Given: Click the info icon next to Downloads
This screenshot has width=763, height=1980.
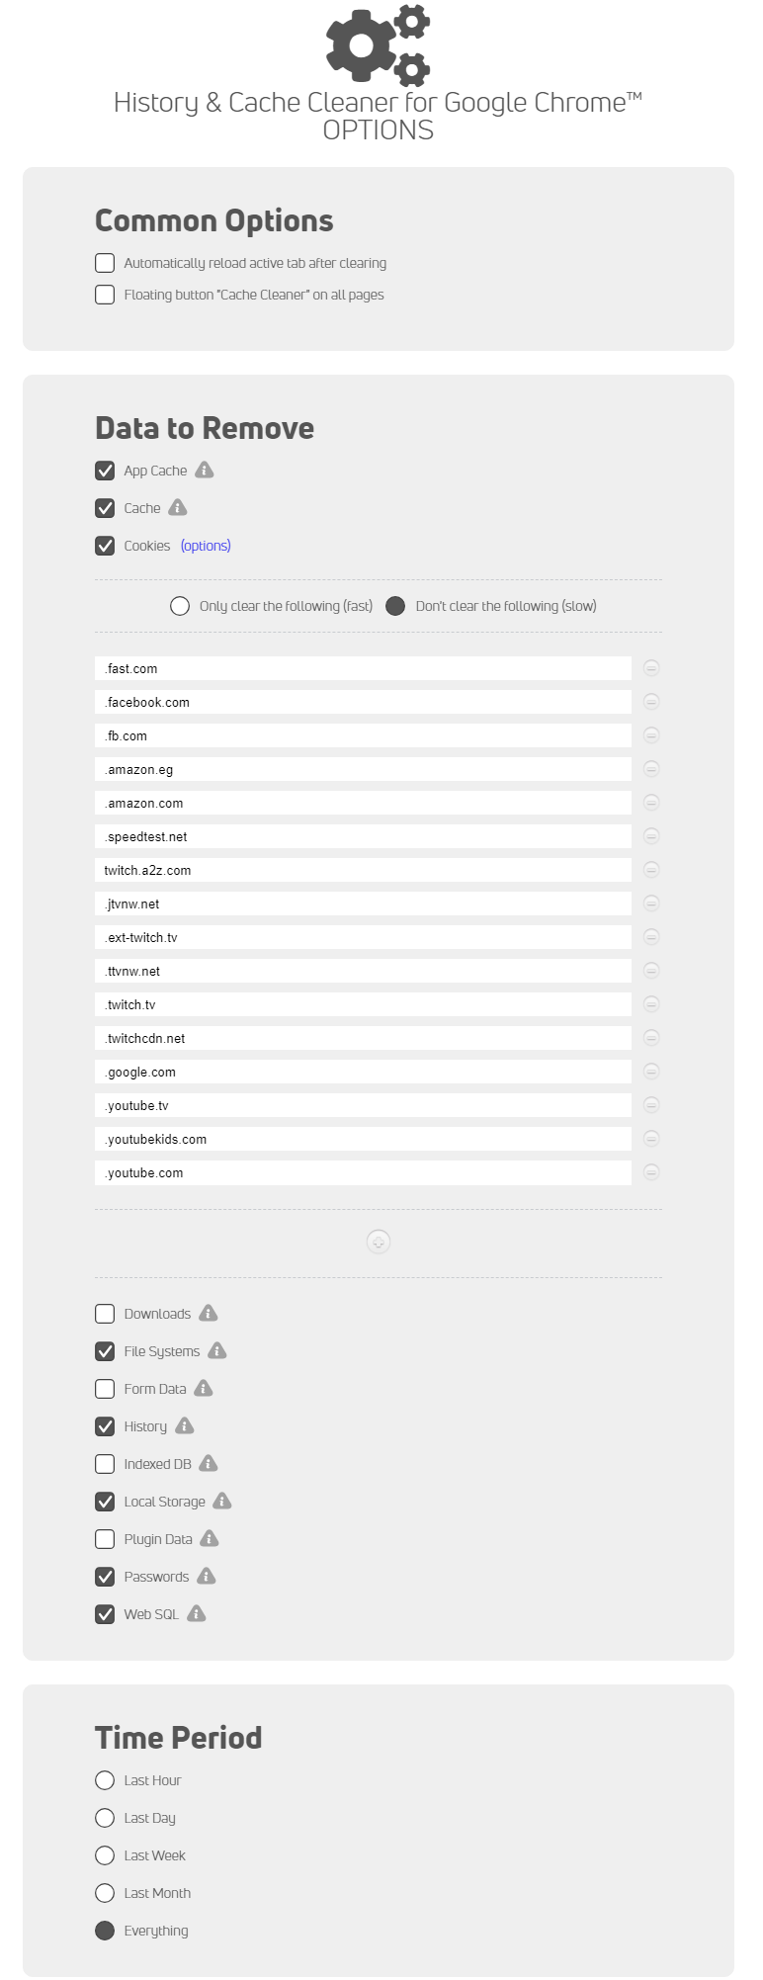Looking at the screenshot, I should [x=209, y=1313].
